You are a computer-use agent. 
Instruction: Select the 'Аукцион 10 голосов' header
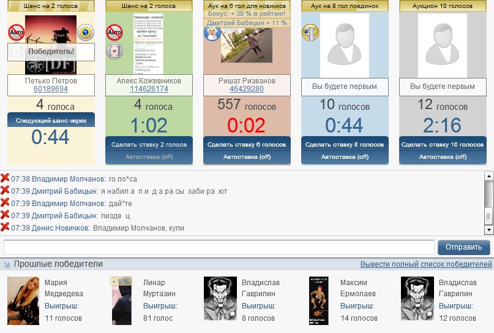pyautogui.click(x=443, y=6)
